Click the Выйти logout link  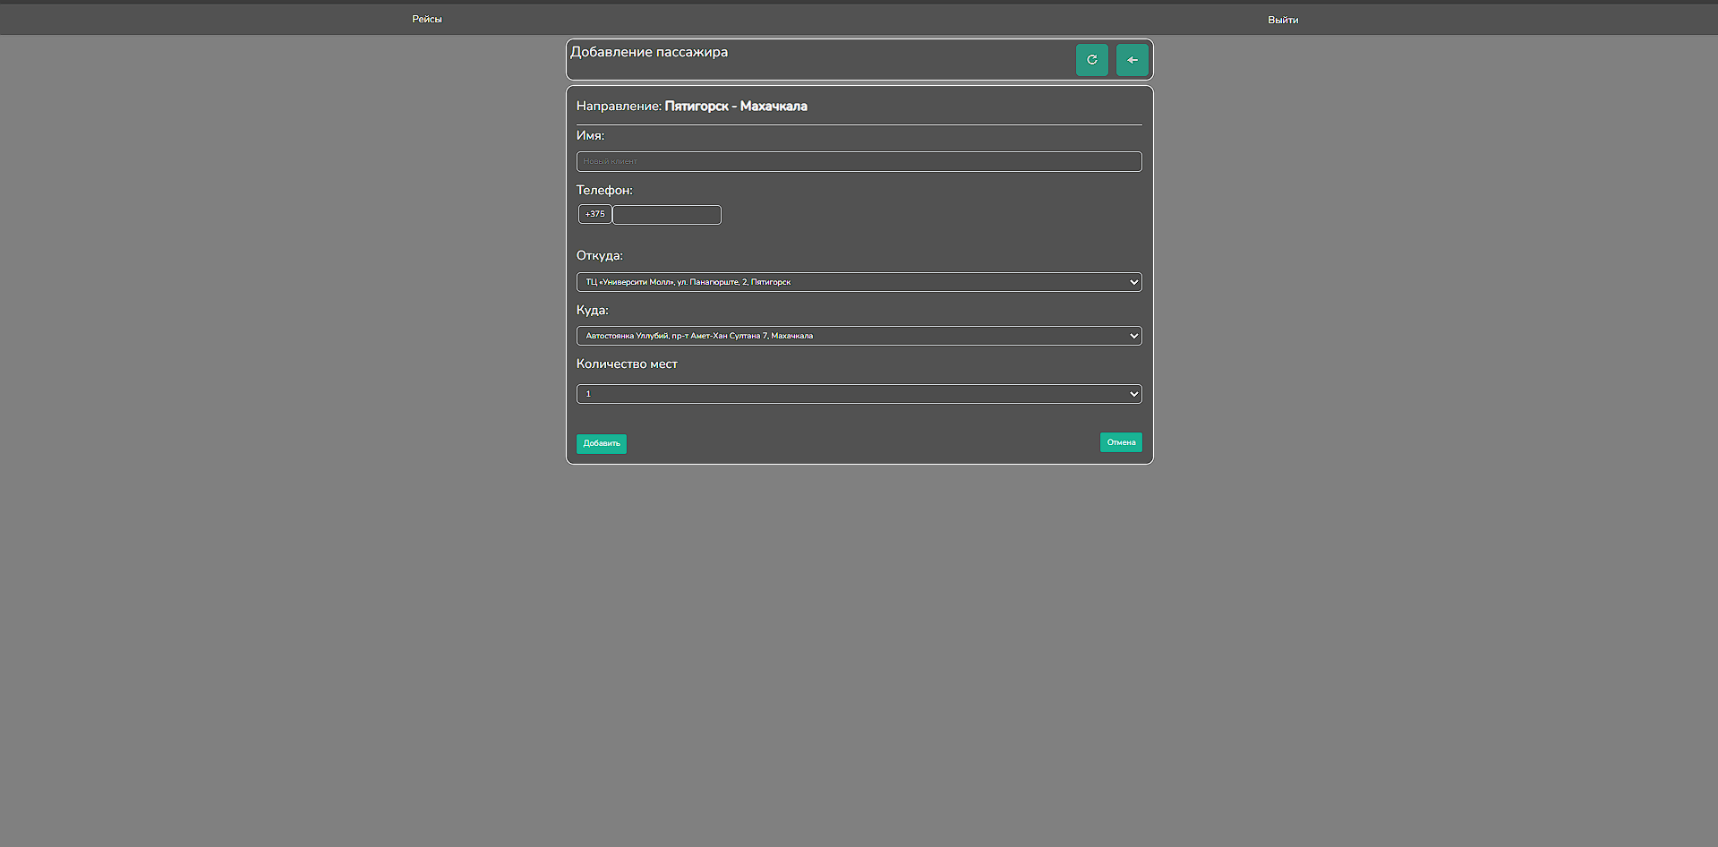[x=1282, y=20]
